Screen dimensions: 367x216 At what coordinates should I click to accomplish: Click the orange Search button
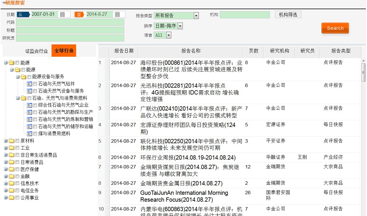[335, 28]
